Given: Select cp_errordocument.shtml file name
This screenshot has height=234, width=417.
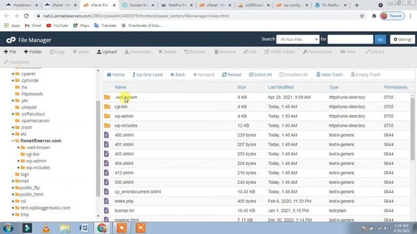Looking at the screenshot, I should coord(137,192).
